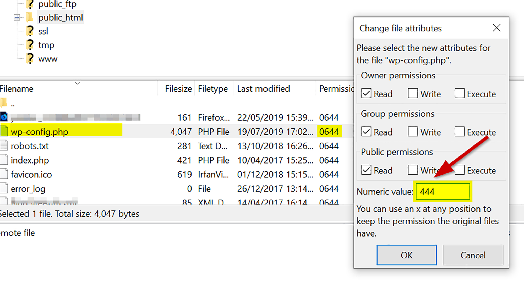Open the tmp directory in tree

46,45
